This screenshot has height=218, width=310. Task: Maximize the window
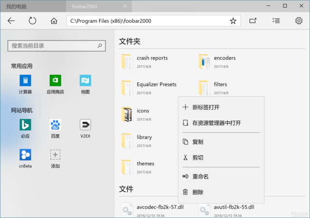(285, 6)
